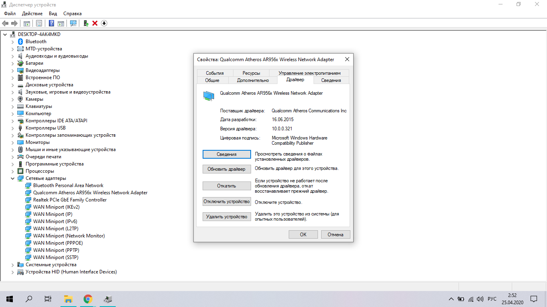The image size is (547, 307).
Task: Click the Bluetooth category icon
Action: [x=20, y=42]
